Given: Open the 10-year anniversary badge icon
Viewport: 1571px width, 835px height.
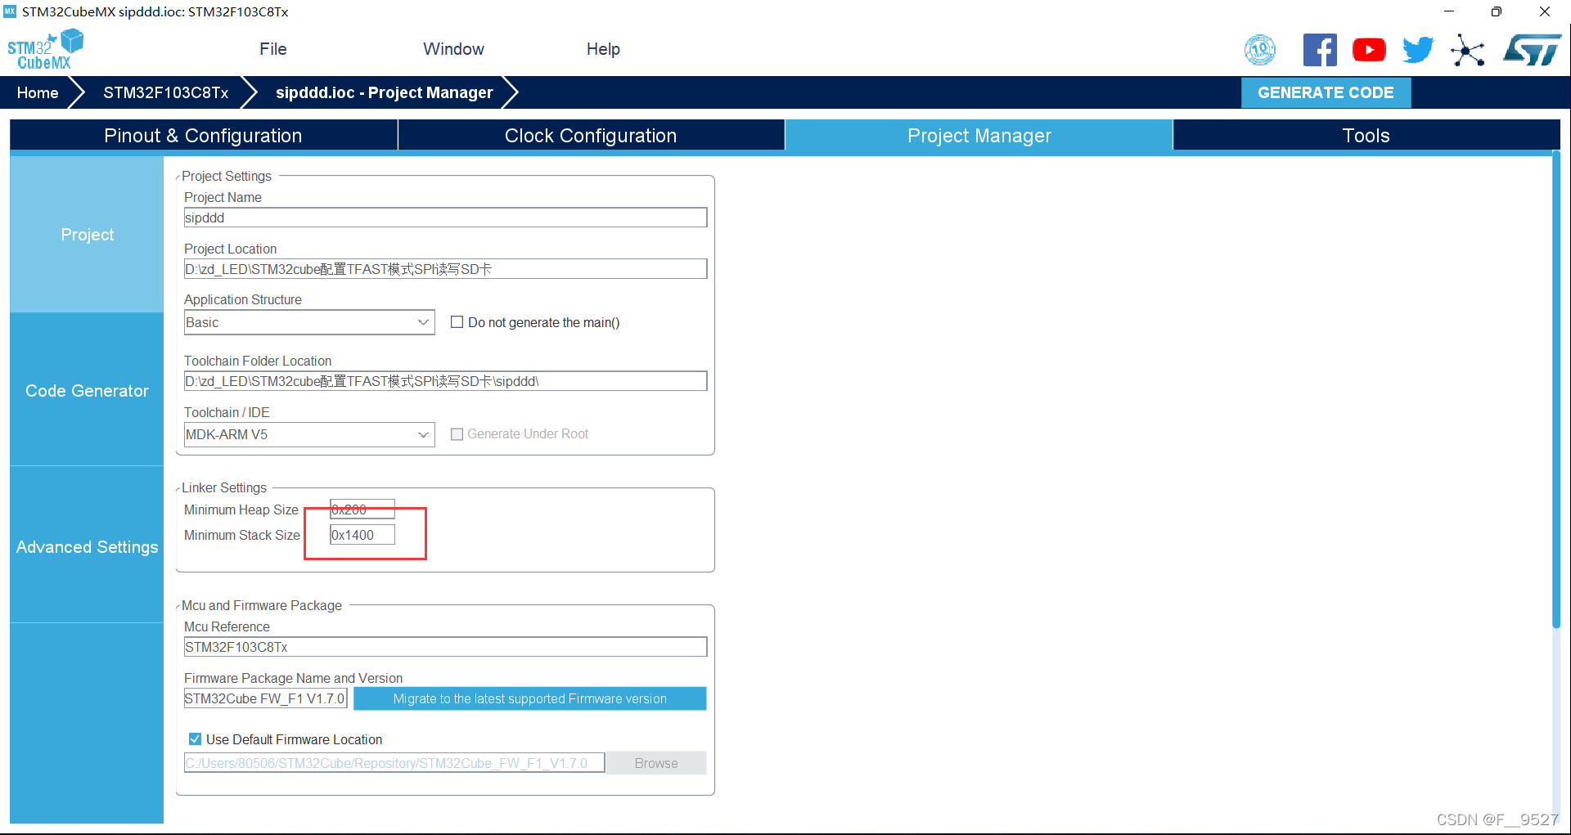Looking at the screenshot, I should click(1260, 50).
